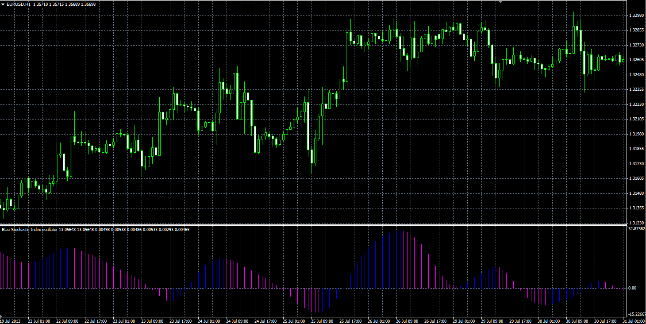Click the 25 Jul 01:00 time label
This screenshot has height=324, width=646.
point(294,321)
